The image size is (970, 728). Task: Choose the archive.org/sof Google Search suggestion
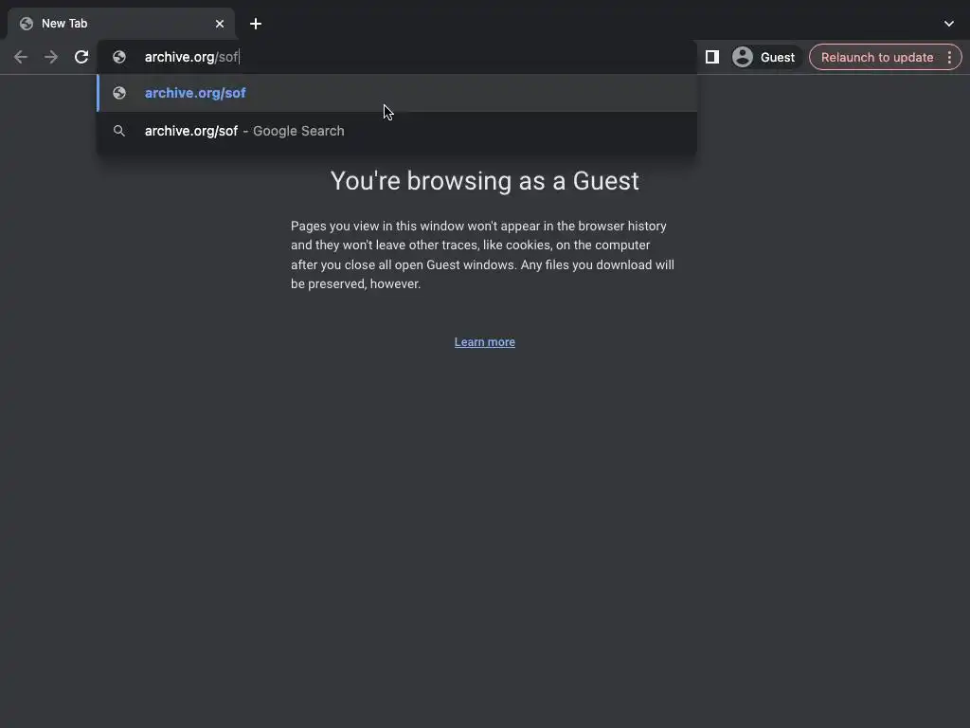(397, 131)
